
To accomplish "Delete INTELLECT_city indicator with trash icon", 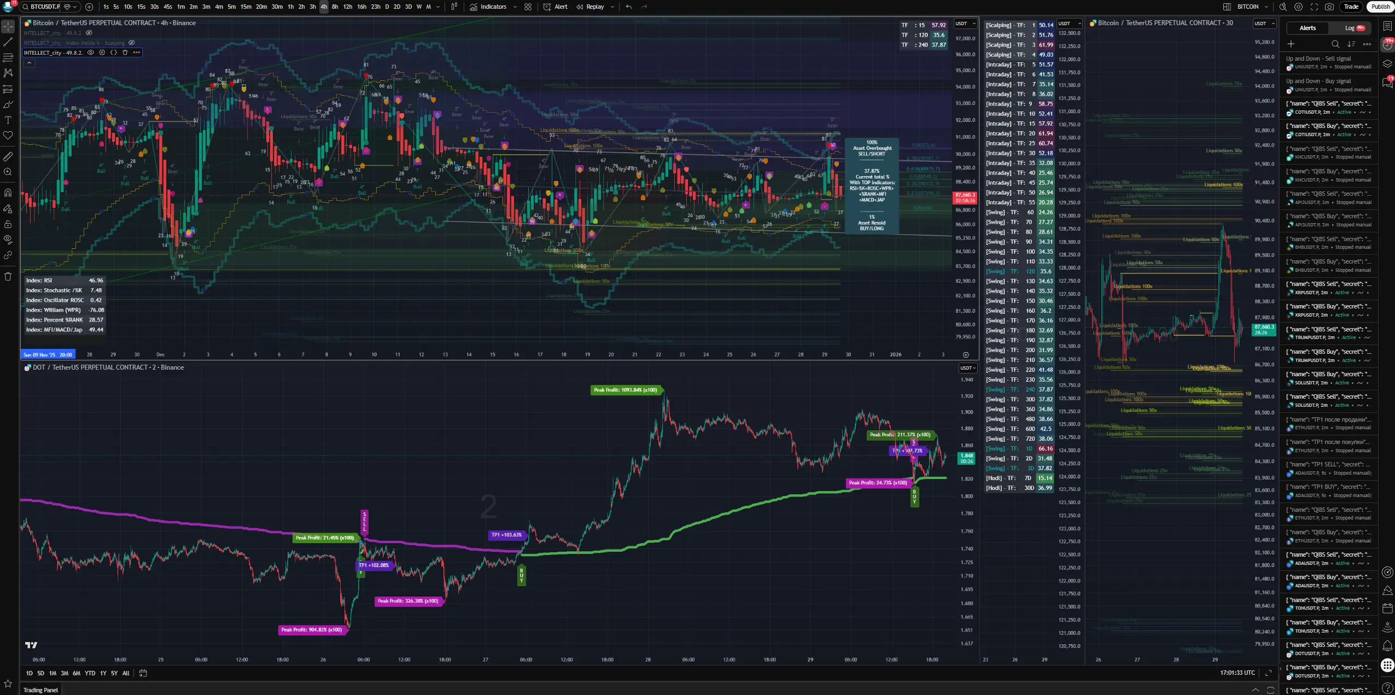I will (x=125, y=52).
